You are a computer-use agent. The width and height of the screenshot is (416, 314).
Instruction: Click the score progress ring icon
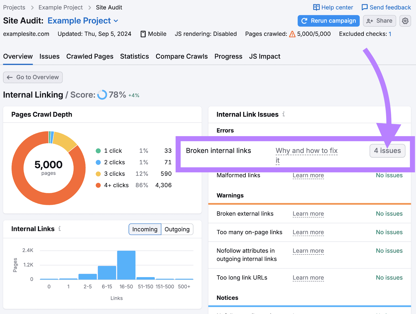102,95
